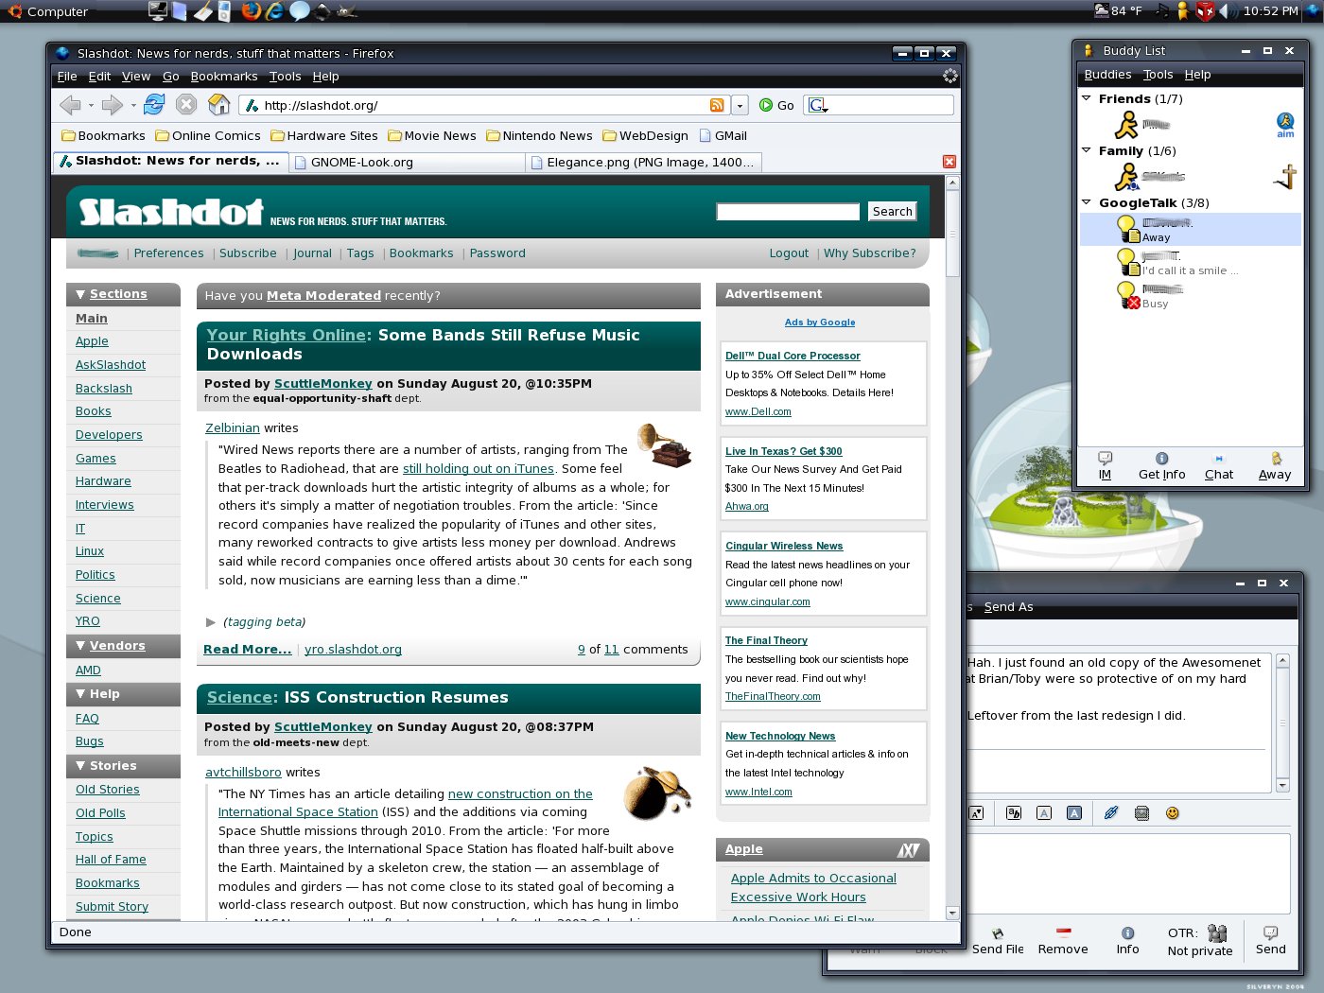Open the Read More... link

click(x=247, y=650)
